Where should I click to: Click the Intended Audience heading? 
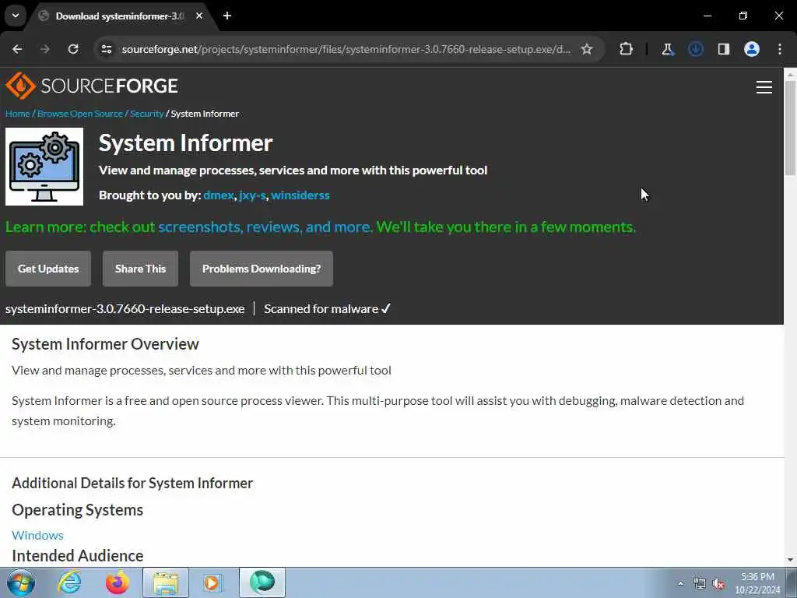pyautogui.click(x=77, y=556)
